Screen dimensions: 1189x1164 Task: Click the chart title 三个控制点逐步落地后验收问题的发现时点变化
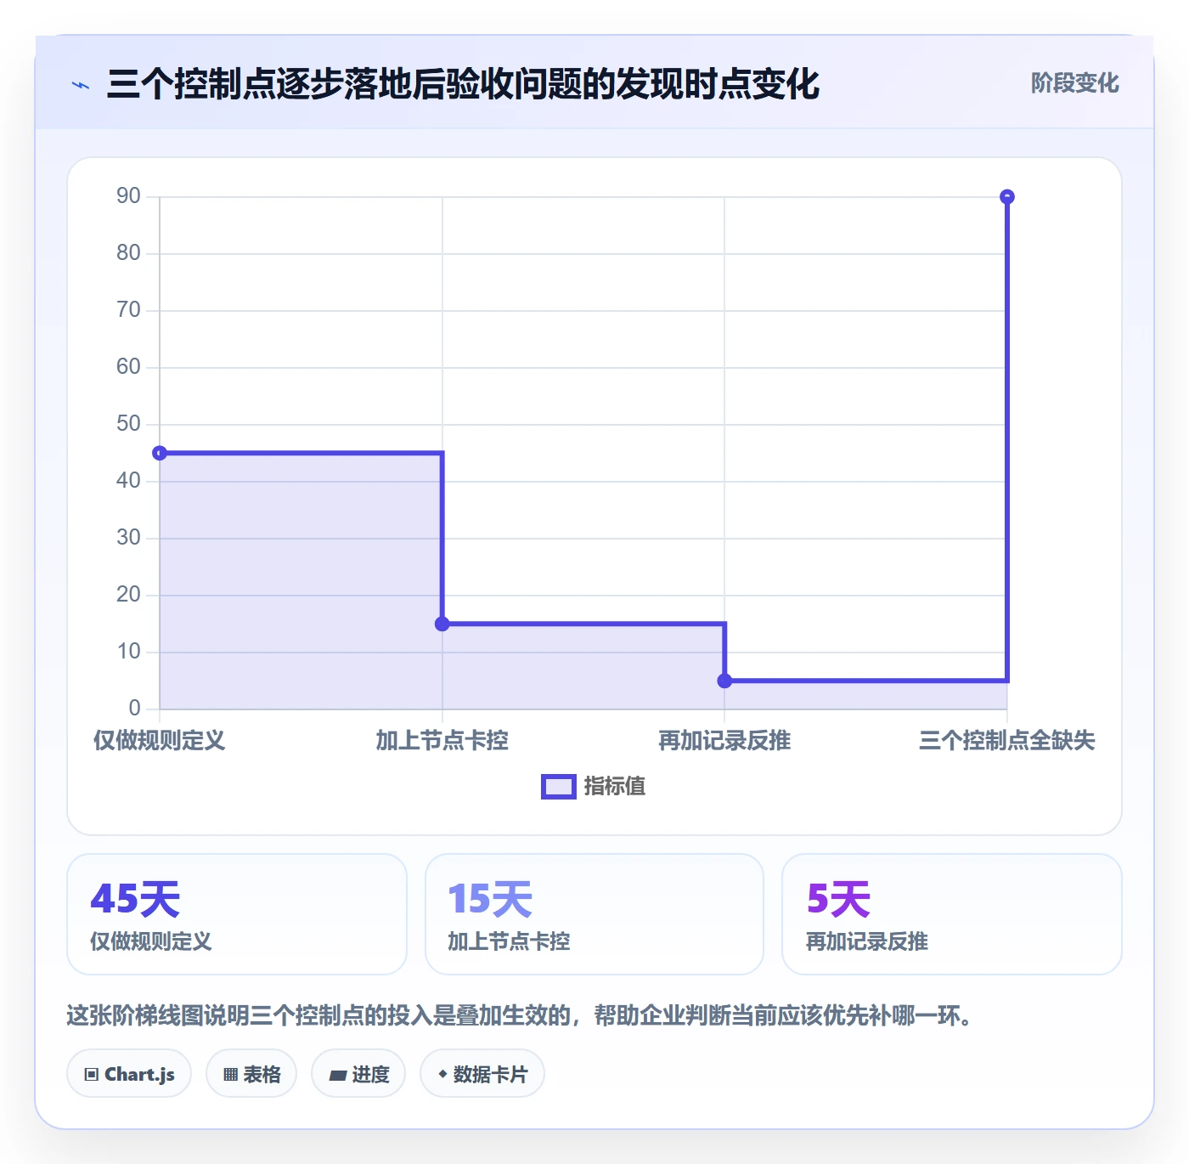coord(463,84)
